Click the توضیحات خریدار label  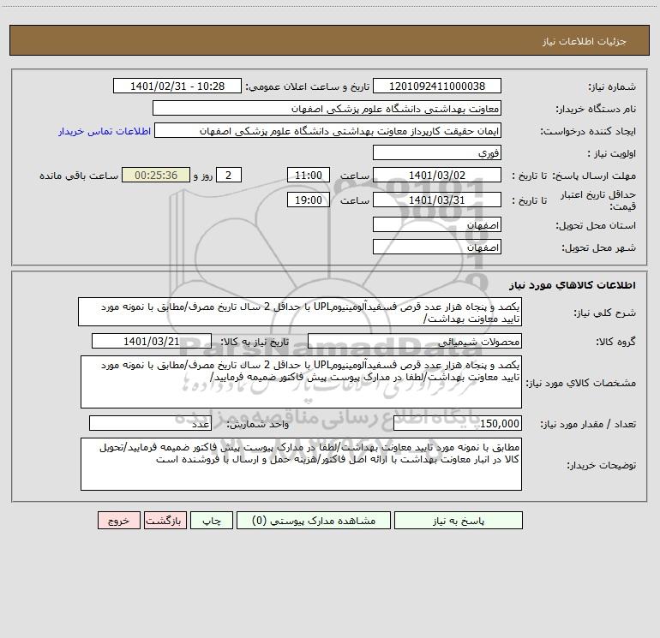(x=601, y=465)
